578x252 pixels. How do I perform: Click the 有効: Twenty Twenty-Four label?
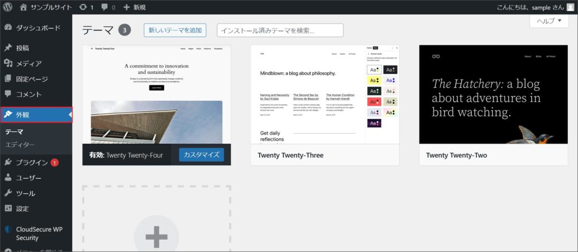click(x=126, y=155)
